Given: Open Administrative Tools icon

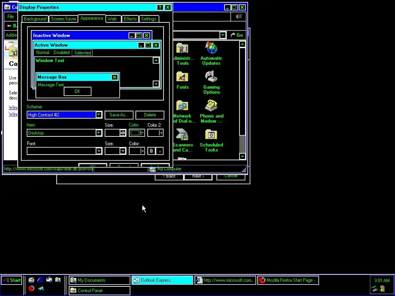Looking at the screenshot, I should click(x=182, y=54).
